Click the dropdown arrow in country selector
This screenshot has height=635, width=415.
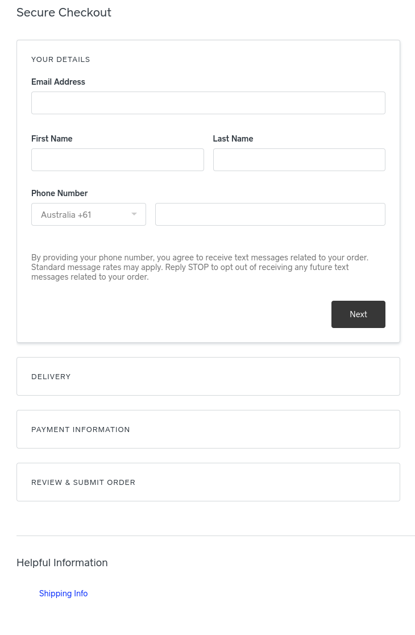tap(134, 214)
